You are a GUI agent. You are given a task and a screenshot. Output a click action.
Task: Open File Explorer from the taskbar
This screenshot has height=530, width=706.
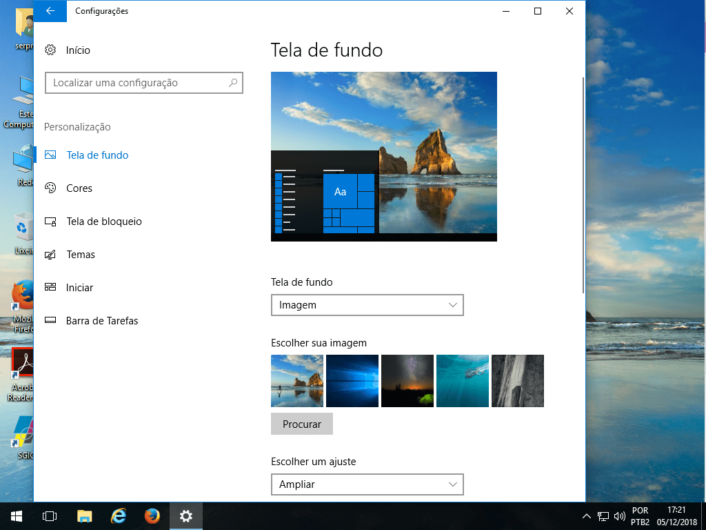coord(84,516)
